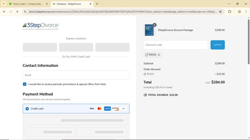Click the page vertical scrollbar
The width and height of the screenshot is (250, 140).
pos(248,42)
